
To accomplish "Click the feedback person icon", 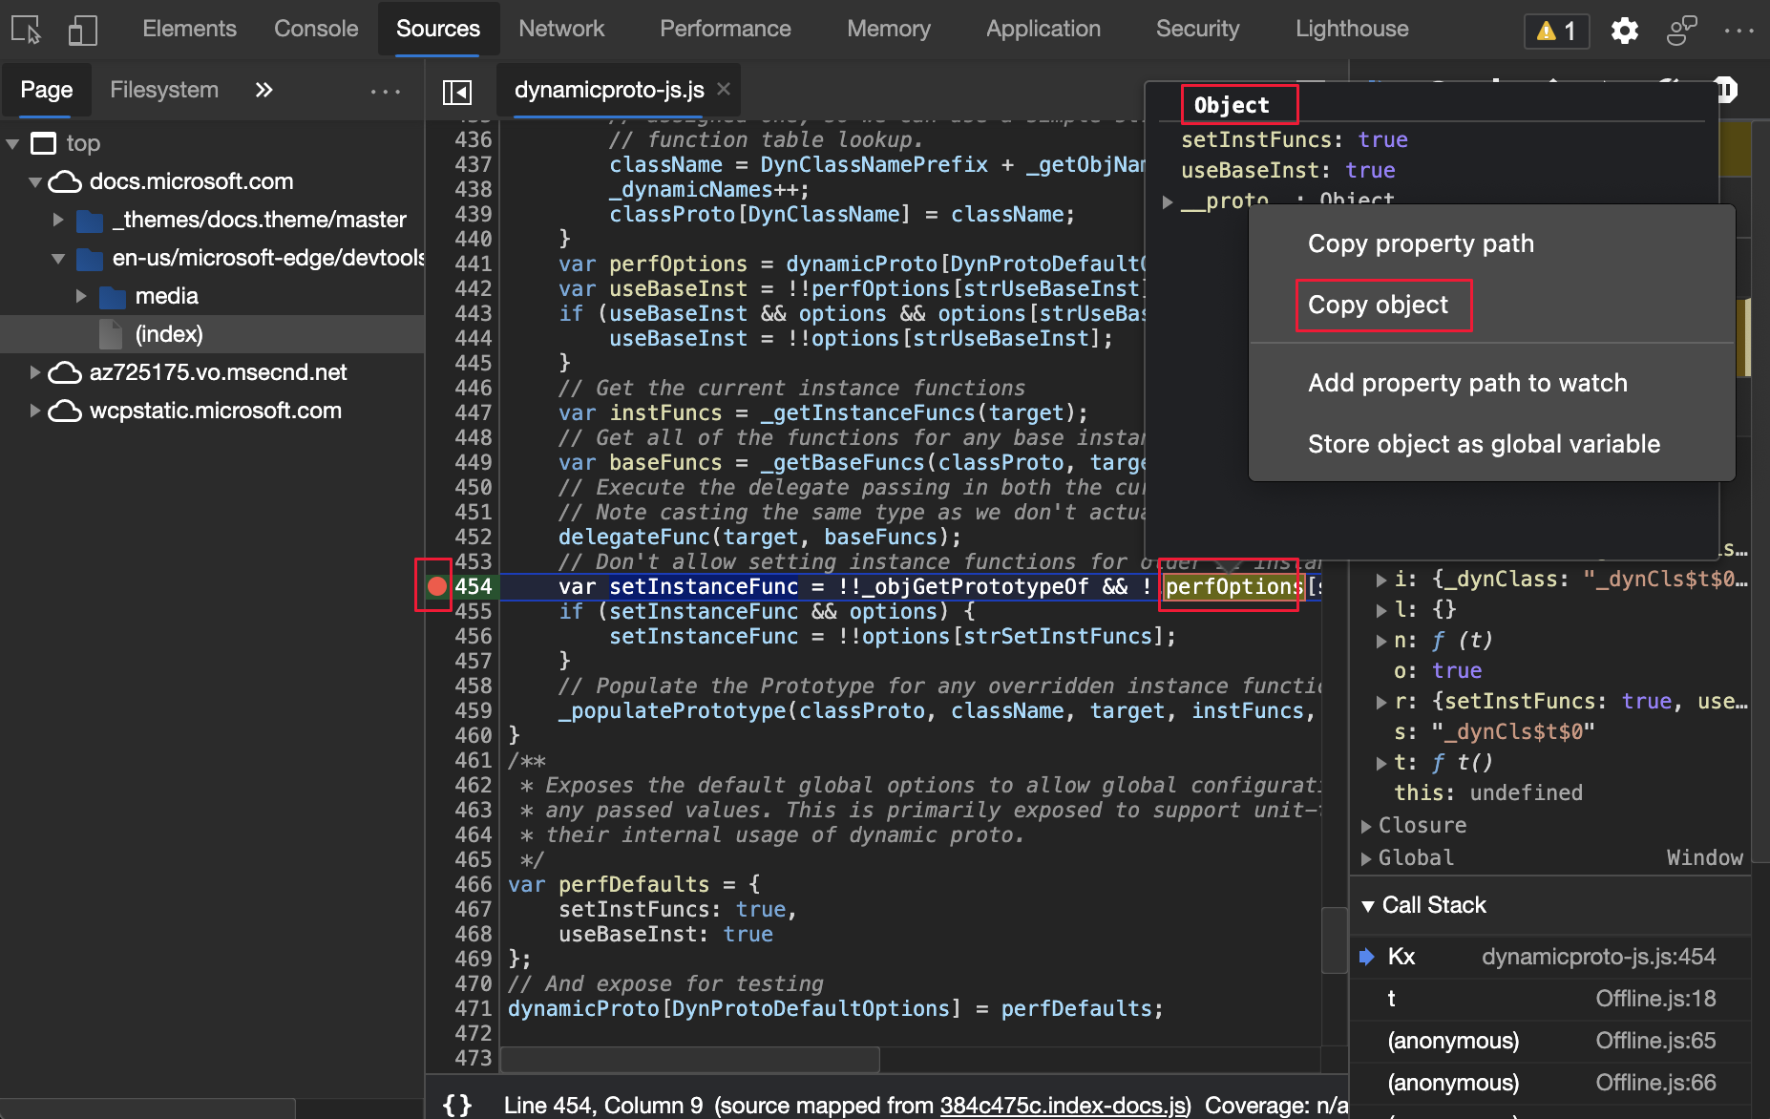I will click(1681, 30).
